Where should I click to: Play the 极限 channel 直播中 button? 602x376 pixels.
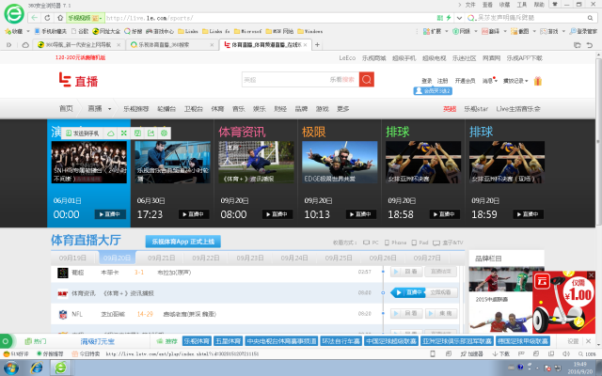(360, 214)
